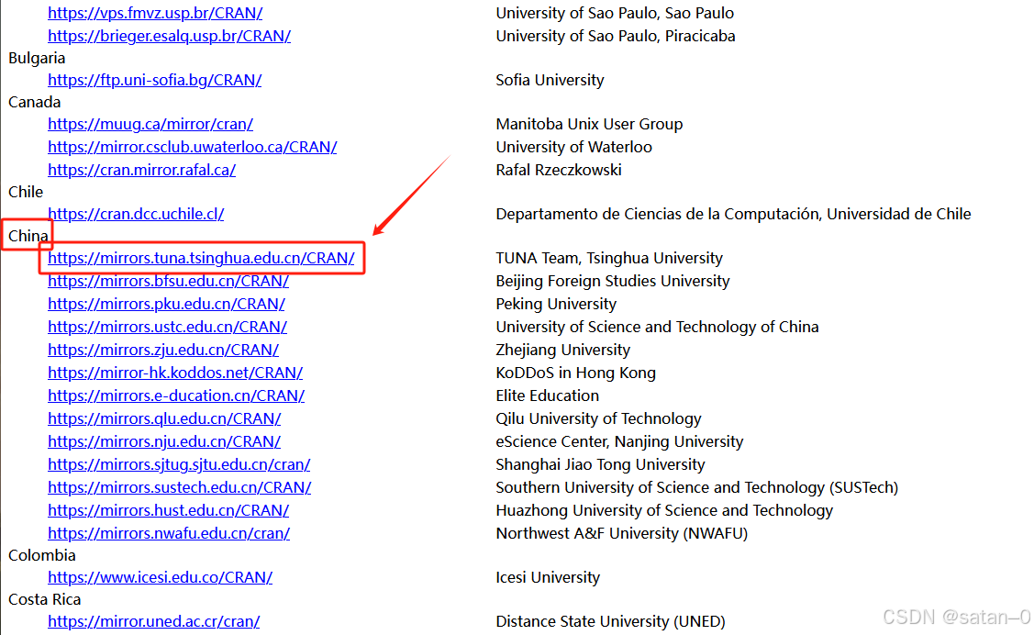The width and height of the screenshot is (1034, 635).
Task: Open the ftp.uni-sofia.bg CRAN mirror link
Action: [154, 81]
